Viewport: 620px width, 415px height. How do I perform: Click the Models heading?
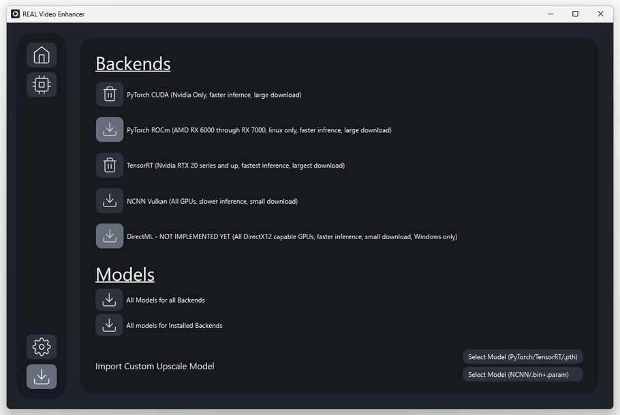(x=125, y=275)
